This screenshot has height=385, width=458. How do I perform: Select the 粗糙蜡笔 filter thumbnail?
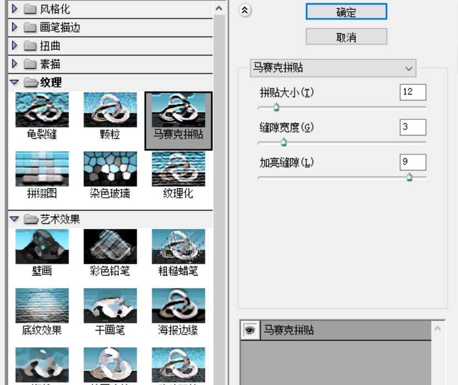[x=179, y=247]
